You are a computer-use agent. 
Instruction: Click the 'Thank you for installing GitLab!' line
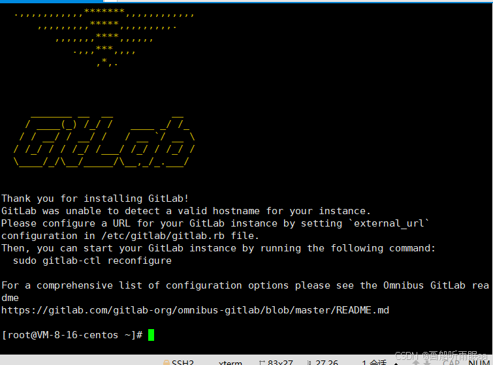(x=95, y=198)
